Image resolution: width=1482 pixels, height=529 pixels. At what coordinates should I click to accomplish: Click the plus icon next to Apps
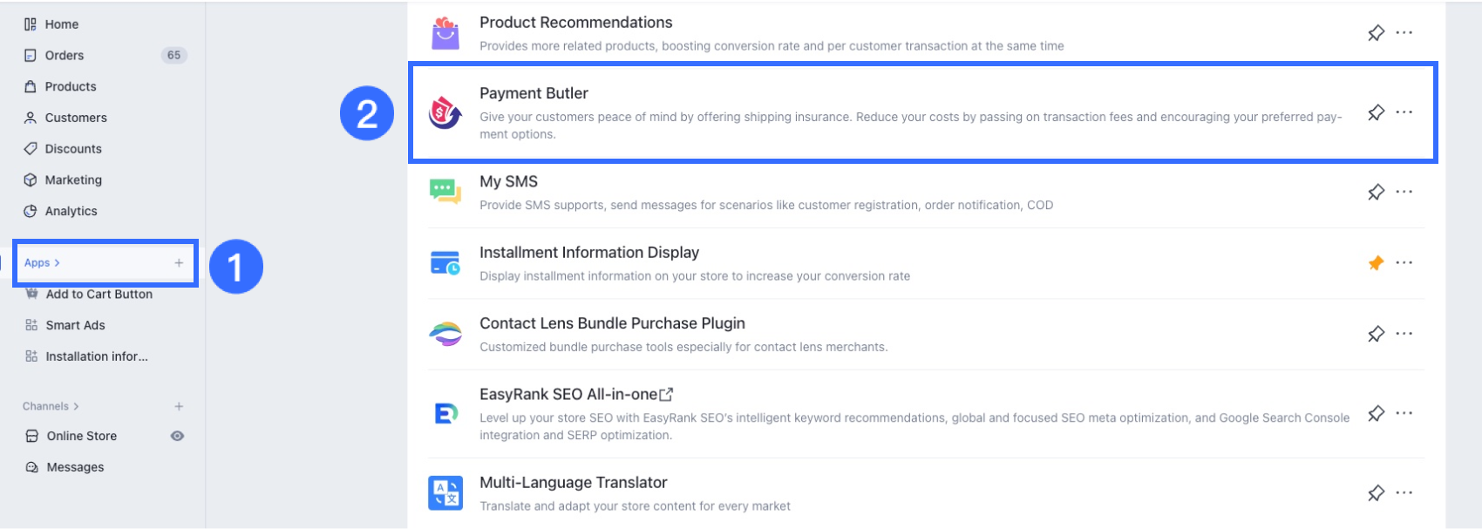[179, 262]
